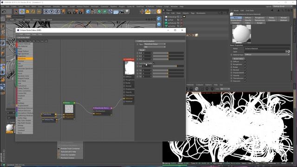The image size is (297, 167).
Task: Adjust the T.X translation slider
Action: pos(168,70)
